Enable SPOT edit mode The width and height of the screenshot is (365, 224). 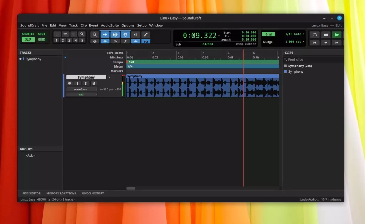click(42, 34)
